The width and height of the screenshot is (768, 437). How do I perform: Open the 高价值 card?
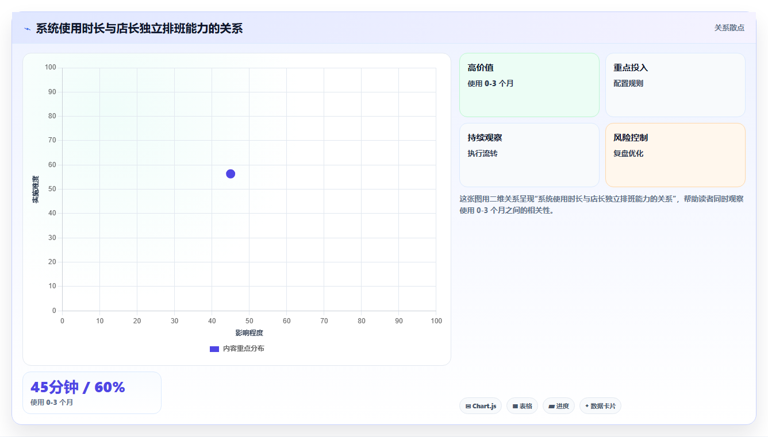529,85
